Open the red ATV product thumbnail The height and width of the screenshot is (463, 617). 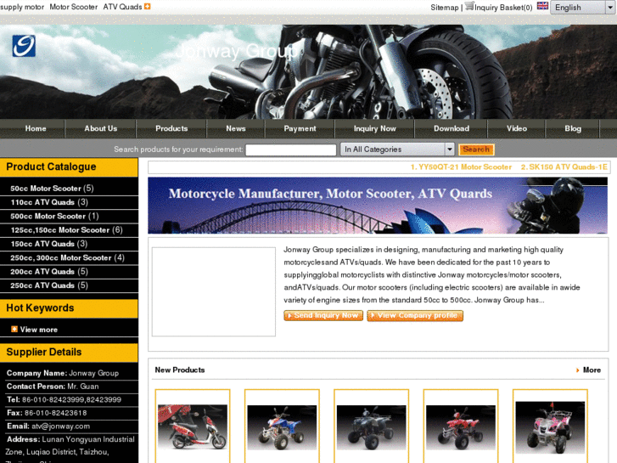(x=460, y=426)
